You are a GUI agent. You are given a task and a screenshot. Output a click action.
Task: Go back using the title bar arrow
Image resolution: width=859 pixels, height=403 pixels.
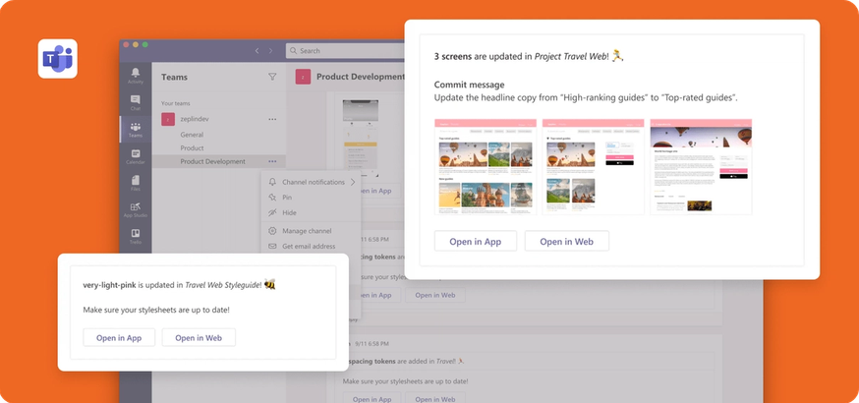tap(257, 51)
